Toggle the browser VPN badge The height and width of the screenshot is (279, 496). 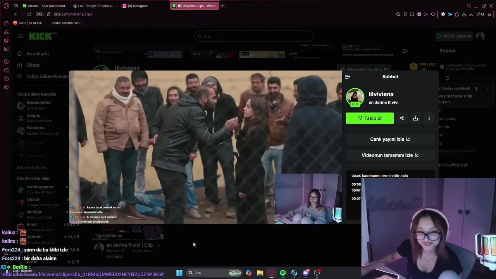[40, 14]
